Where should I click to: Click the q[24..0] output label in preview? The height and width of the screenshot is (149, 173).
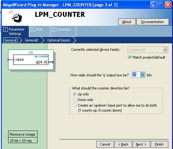point(42,62)
